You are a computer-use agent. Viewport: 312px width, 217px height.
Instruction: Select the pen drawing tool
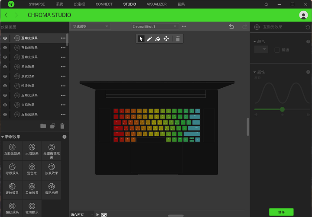[x=149, y=39]
